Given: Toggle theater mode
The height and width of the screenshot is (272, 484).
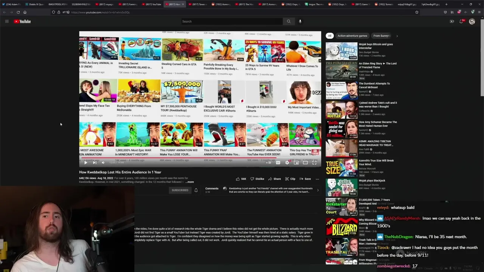Looking at the screenshot, I should [305, 162].
